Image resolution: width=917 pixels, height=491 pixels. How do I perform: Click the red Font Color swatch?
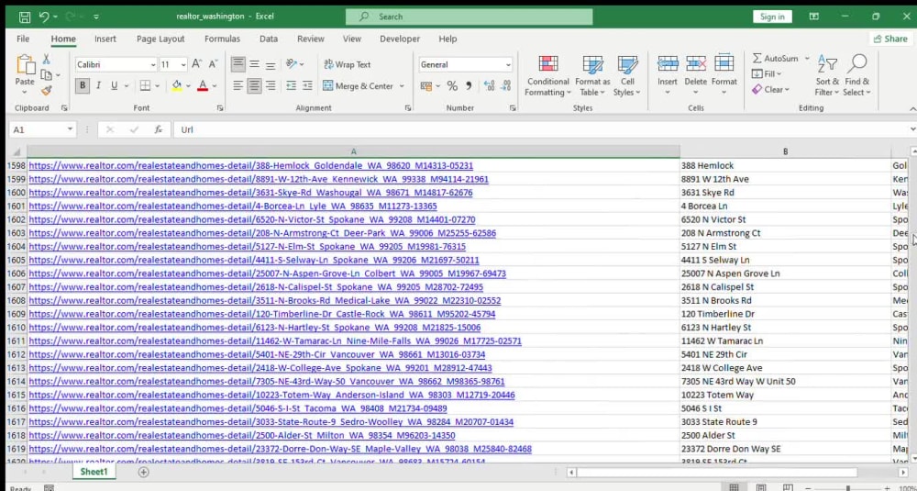[203, 86]
